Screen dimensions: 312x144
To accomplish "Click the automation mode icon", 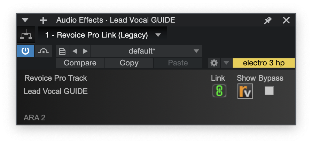I will coord(44,51).
